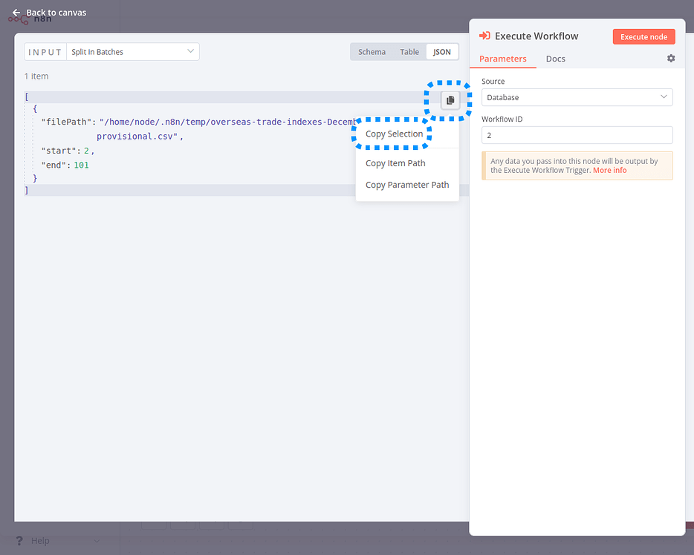Click into the Workflow ID field
Screen dimensions: 694x555
(x=577, y=135)
